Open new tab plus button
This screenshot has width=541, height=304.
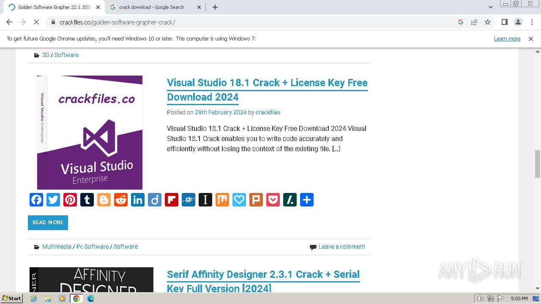tap(215, 7)
